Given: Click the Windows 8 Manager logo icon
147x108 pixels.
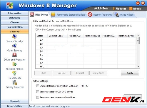Looking at the screenshot, I should (10, 5).
